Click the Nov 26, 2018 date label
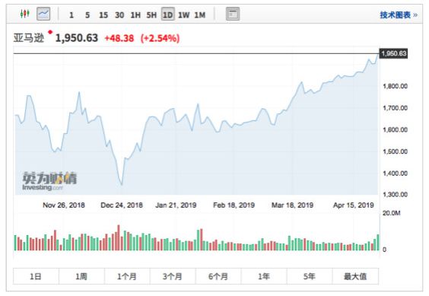The height and width of the screenshot is (296, 429). (x=64, y=205)
